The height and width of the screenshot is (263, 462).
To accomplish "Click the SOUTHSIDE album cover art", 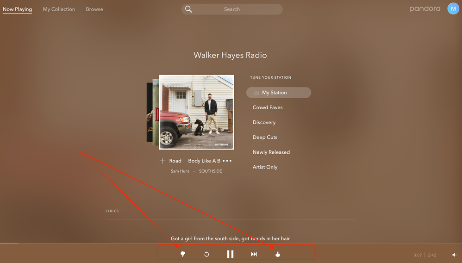I will click(x=196, y=112).
